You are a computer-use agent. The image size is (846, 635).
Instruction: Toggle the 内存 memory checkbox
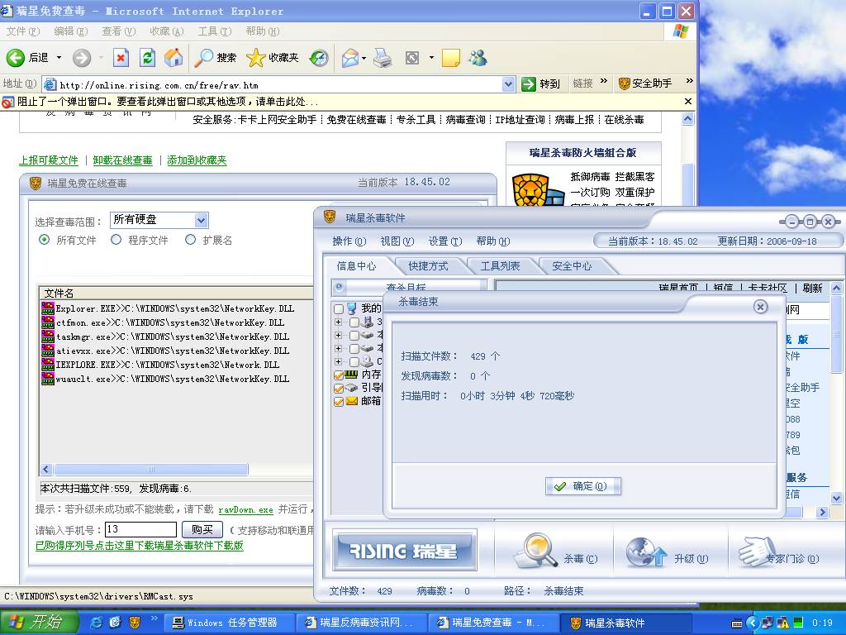point(339,375)
